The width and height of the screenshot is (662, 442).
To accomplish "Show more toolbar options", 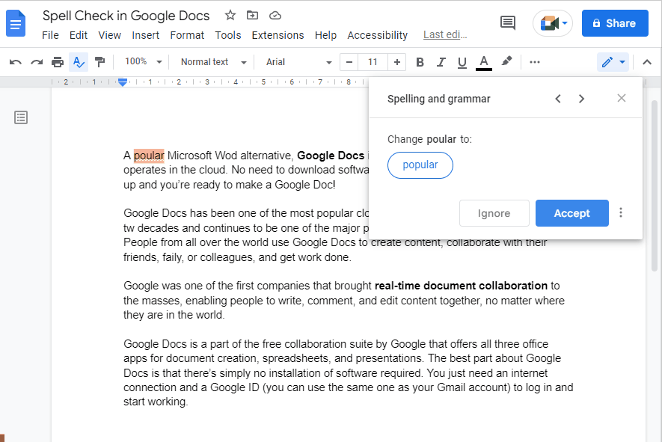I will coord(535,63).
